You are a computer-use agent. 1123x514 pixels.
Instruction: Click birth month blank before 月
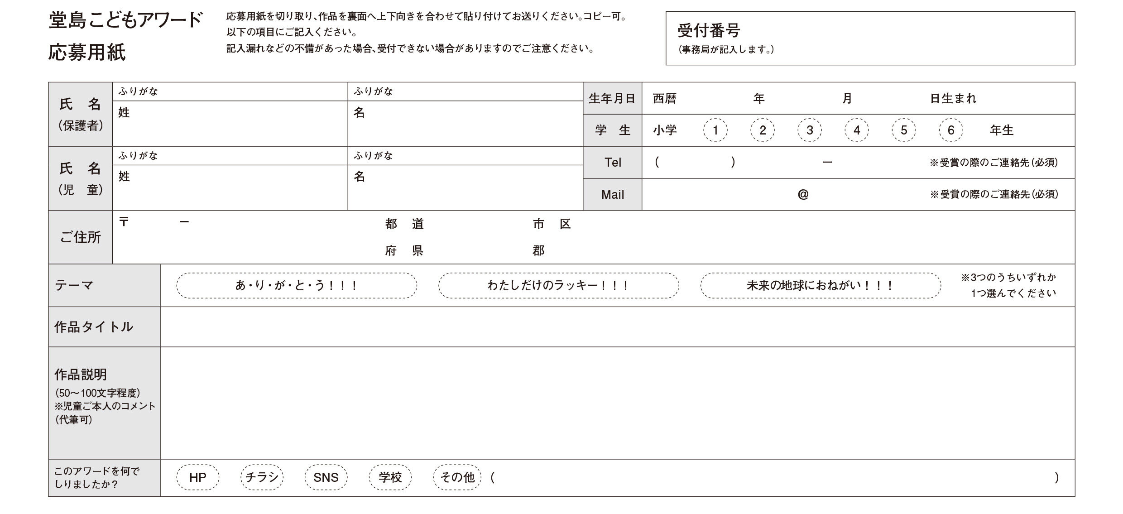pyautogui.click(x=804, y=98)
